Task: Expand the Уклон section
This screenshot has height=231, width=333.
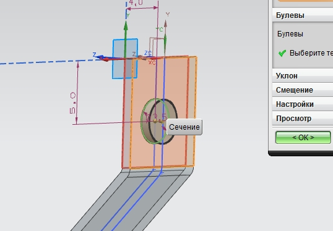Action: (303, 75)
